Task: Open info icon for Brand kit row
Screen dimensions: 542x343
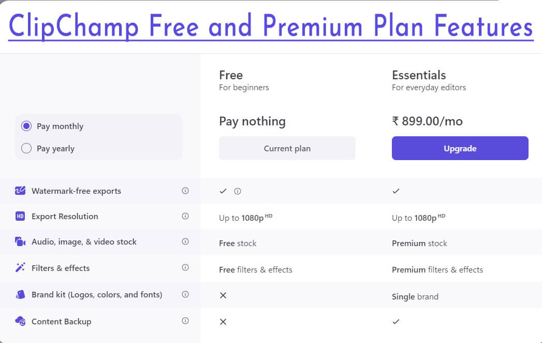Action: [x=185, y=294]
